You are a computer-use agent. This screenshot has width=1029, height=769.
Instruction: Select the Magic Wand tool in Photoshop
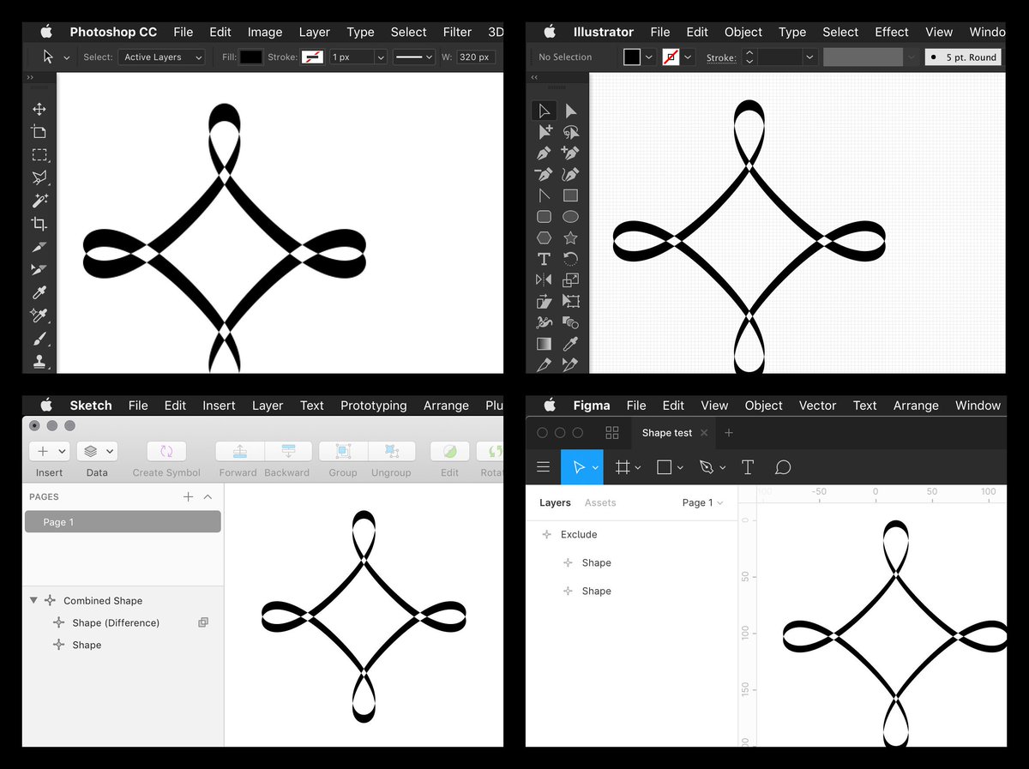pos(39,201)
